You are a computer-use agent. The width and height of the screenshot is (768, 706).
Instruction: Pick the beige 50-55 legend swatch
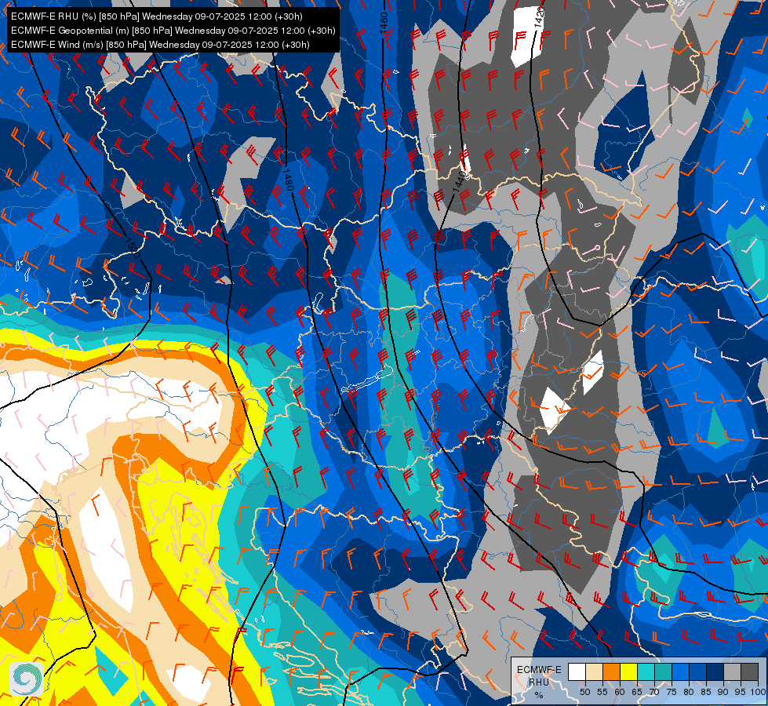coord(594,671)
